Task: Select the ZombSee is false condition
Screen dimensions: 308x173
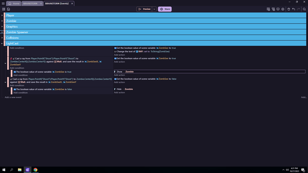Action: 43,90
